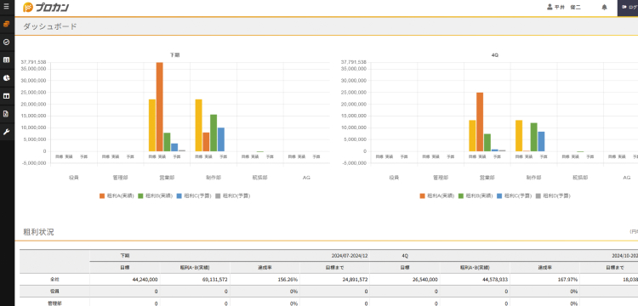Click the ダッシュボード page heading
The height and width of the screenshot is (306, 638).
click(x=49, y=26)
